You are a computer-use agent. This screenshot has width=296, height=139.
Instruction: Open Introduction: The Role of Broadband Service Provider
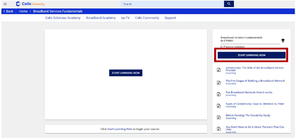pos(255,69)
